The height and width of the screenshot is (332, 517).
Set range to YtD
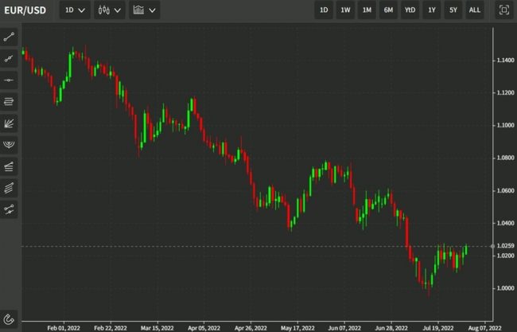coord(410,10)
